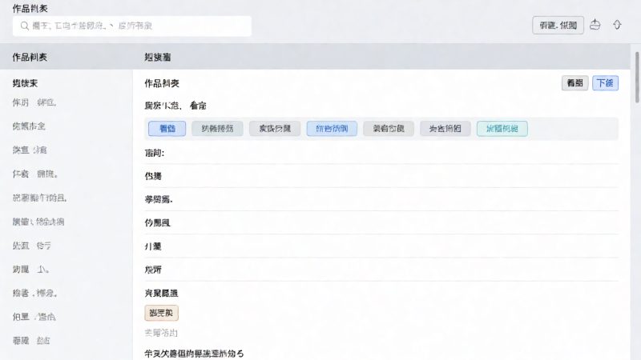Select the teal chip ending the tag row
This screenshot has height=360, width=641.
point(502,129)
